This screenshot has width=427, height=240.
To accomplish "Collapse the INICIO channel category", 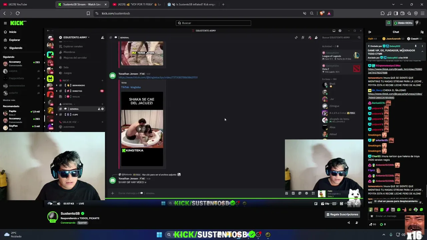I will pyautogui.click(x=65, y=80).
